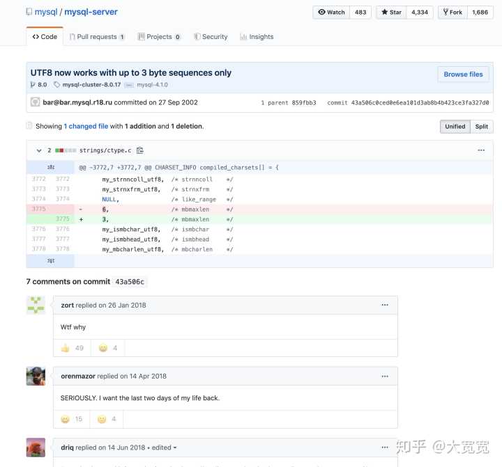The width and height of the screenshot is (502, 467).
Task: Open orenmazor's avatar
Action: tap(36, 376)
